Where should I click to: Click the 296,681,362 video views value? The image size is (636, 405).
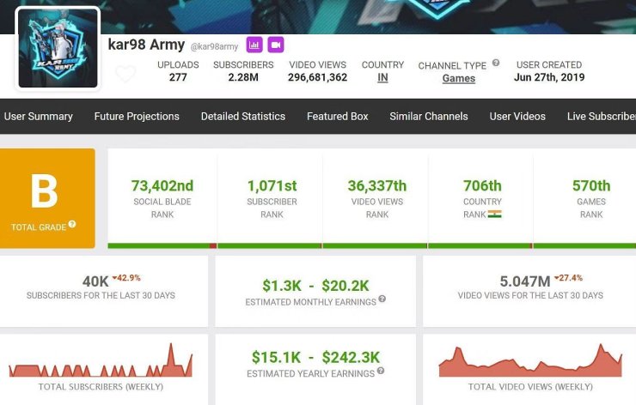[318, 77]
